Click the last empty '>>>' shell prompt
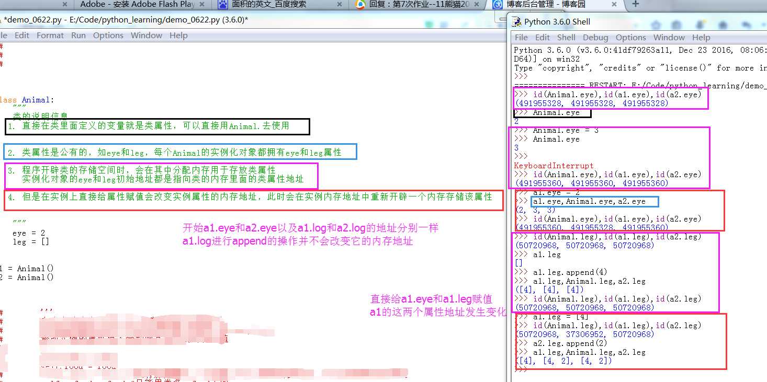The image size is (767, 382). (522, 370)
